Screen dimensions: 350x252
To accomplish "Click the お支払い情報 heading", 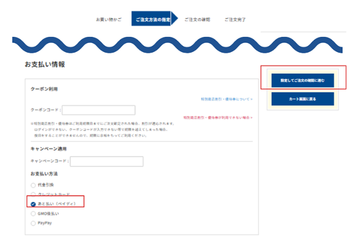I will pyautogui.click(x=45, y=65).
